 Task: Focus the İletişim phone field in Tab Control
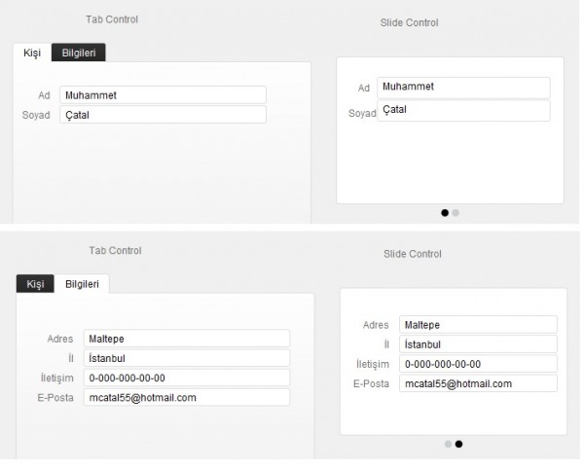187,379
